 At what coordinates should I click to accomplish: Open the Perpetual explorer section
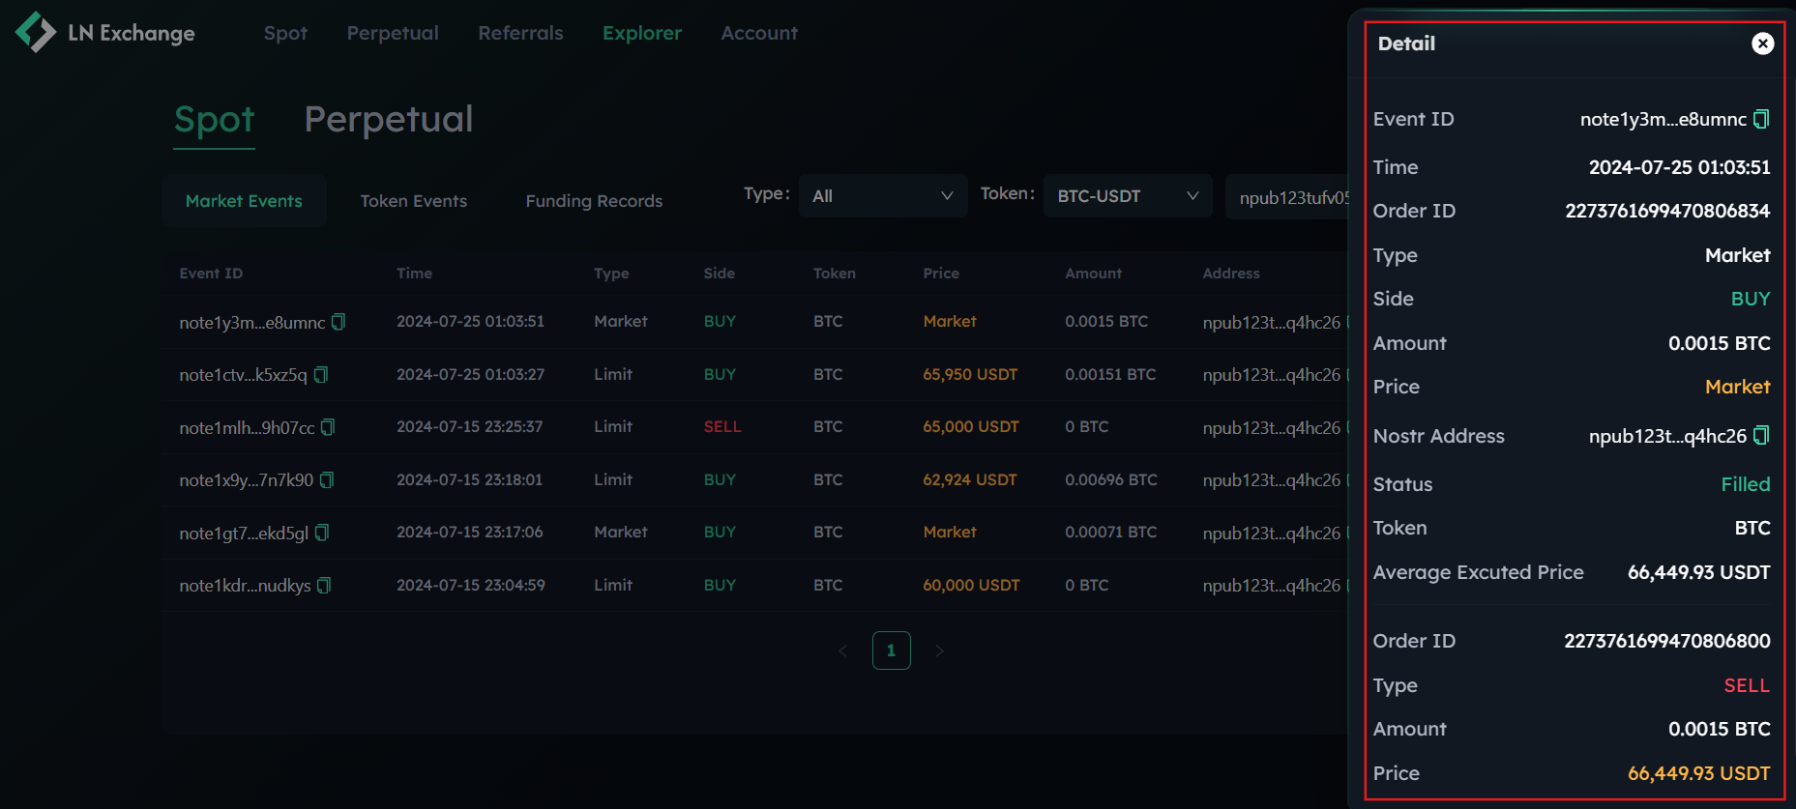click(388, 120)
